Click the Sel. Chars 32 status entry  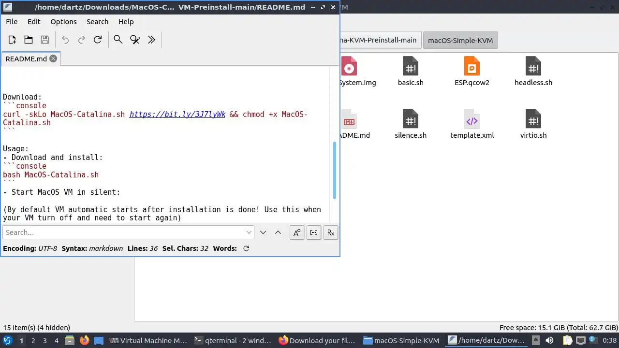pyautogui.click(x=185, y=248)
